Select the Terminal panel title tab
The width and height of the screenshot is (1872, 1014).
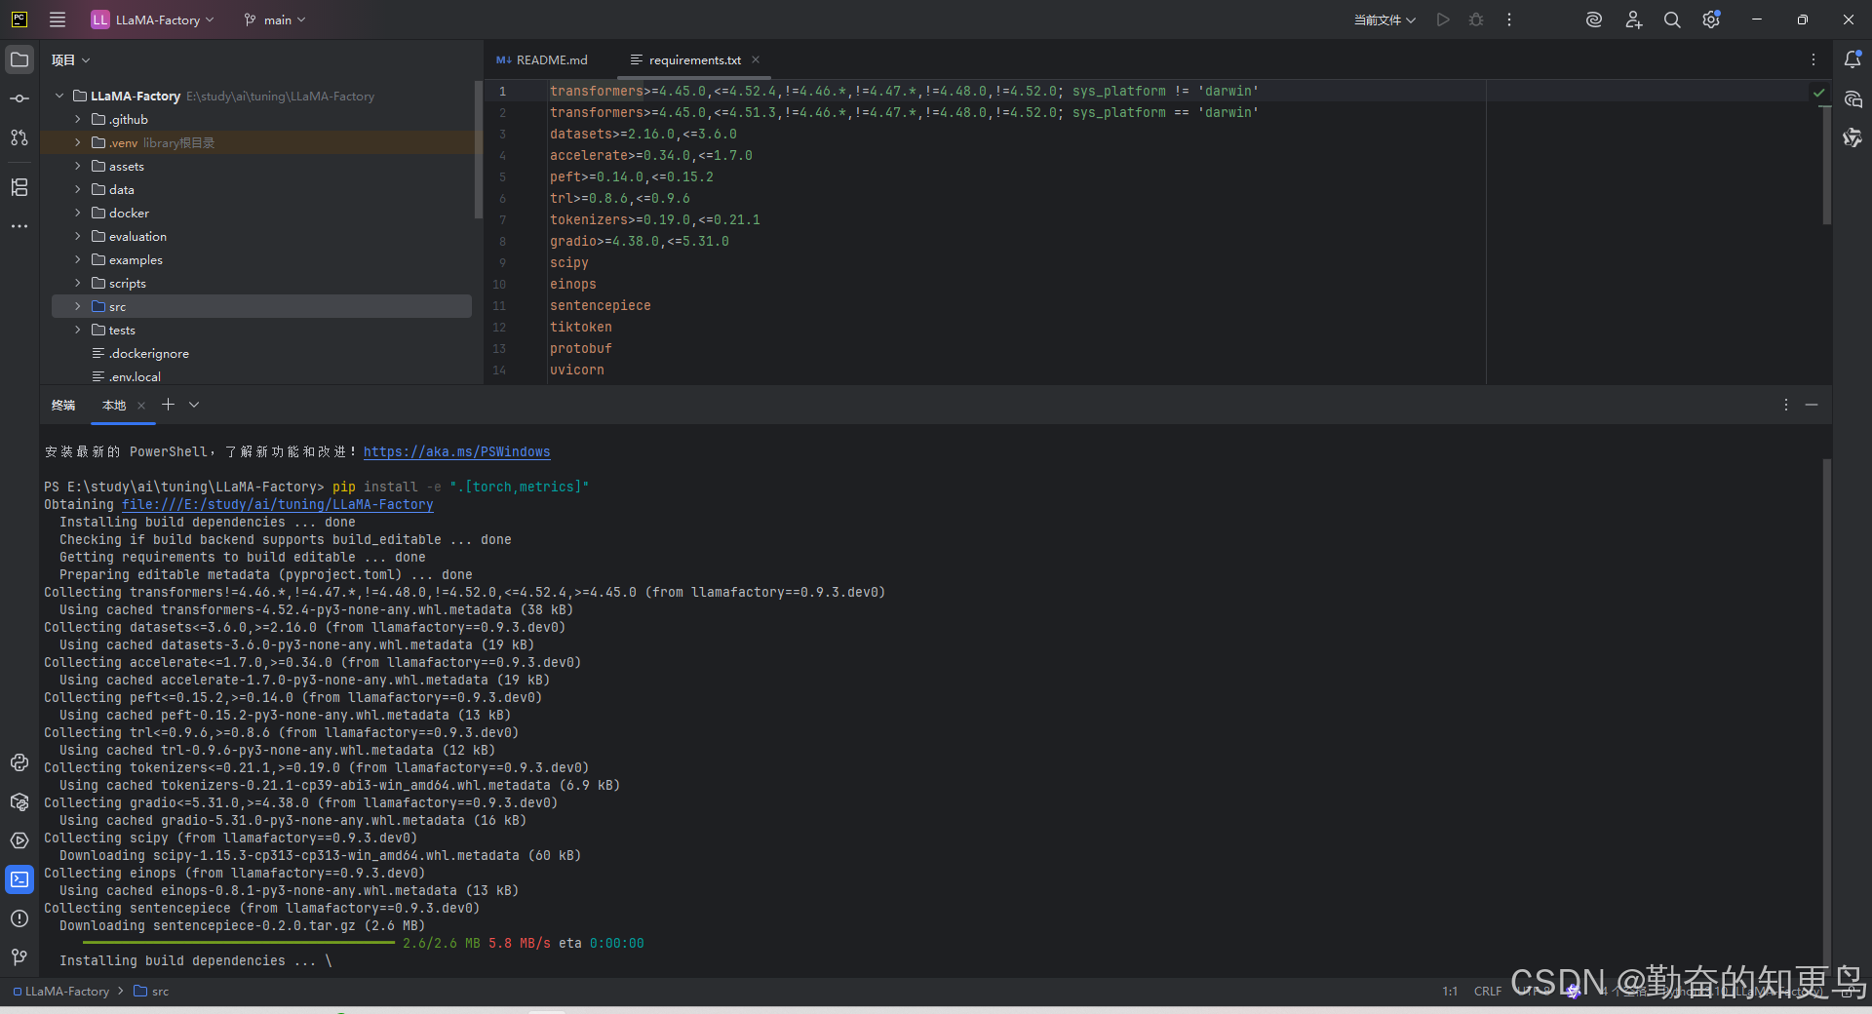click(63, 405)
